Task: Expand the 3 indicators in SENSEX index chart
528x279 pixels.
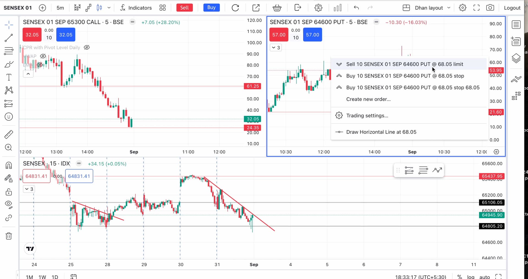Action: 29,189
